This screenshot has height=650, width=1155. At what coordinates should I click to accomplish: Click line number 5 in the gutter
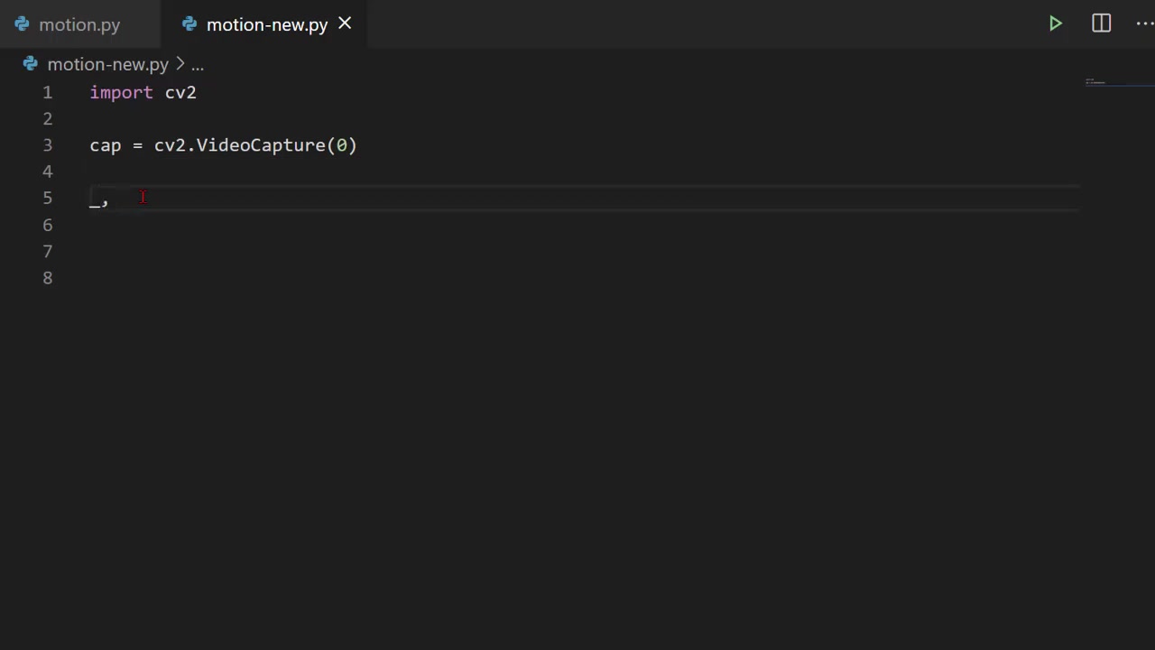point(47,198)
